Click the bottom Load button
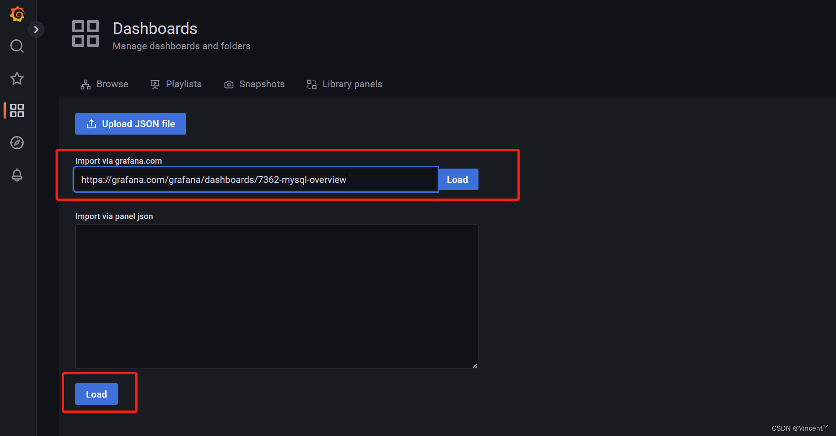Image resolution: width=836 pixels, height=436 pixels. pos(96,394)
